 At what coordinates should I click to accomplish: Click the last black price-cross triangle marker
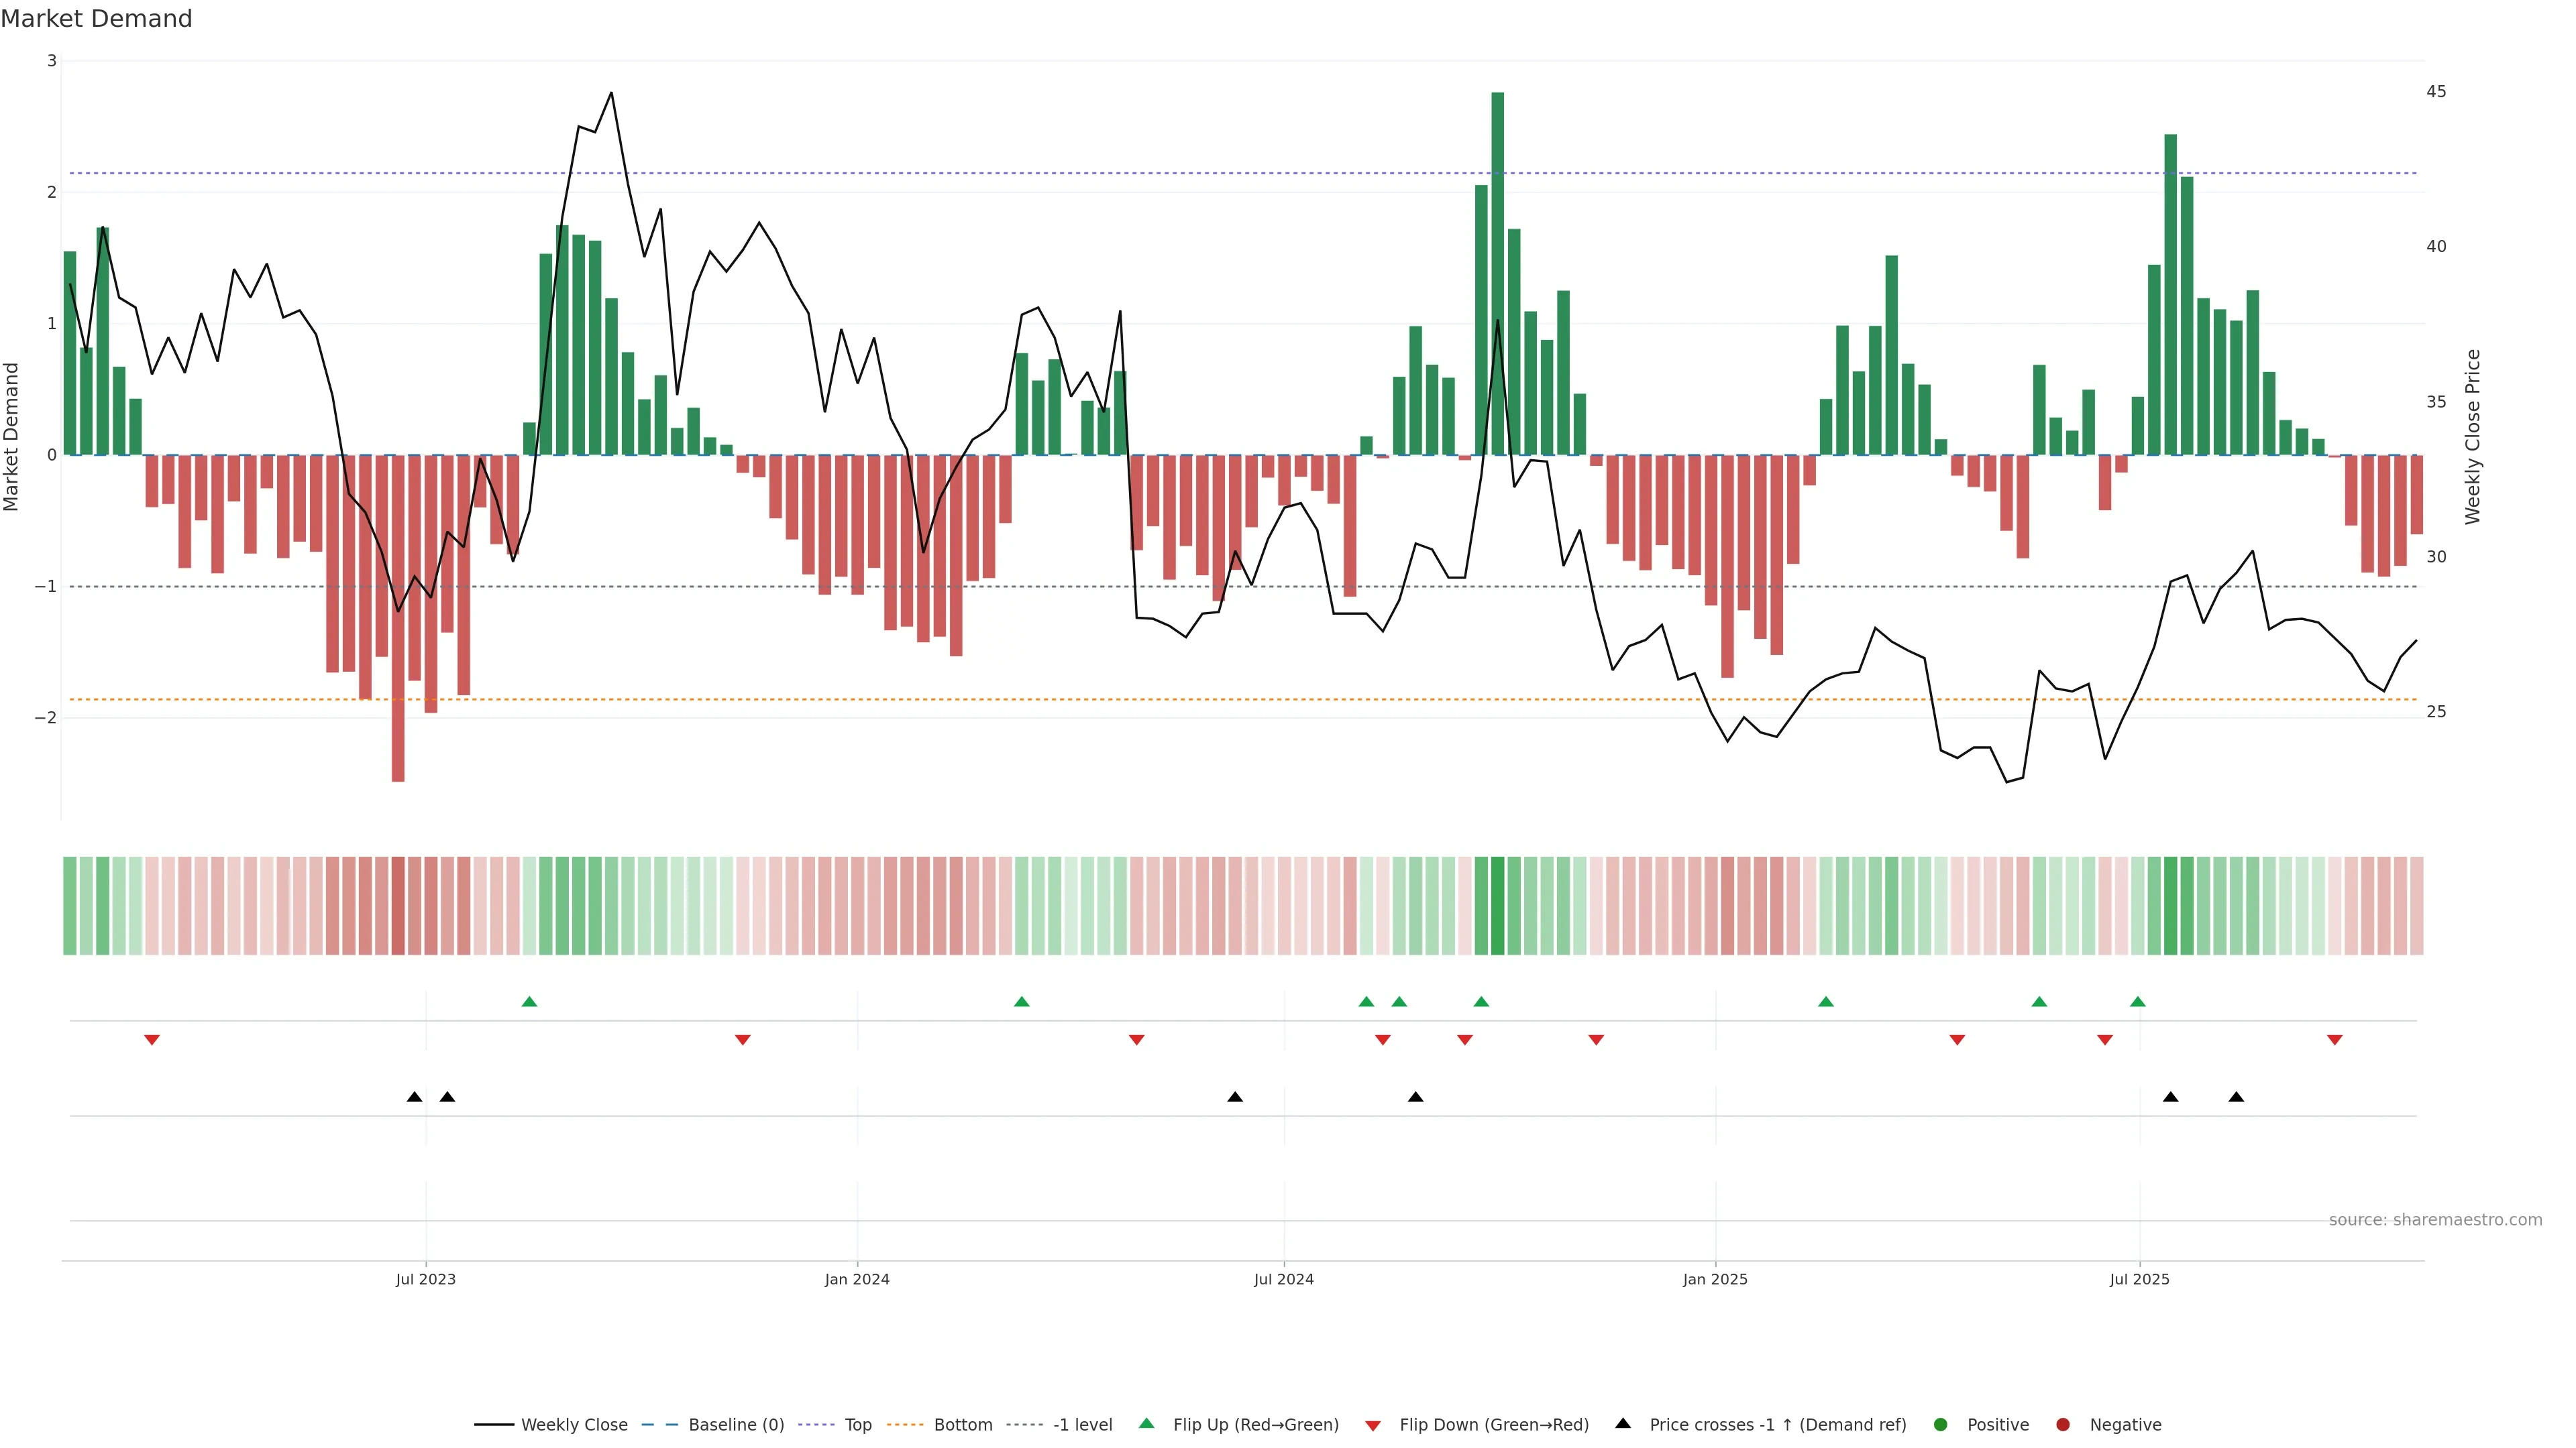(x=2236, y=1097)
